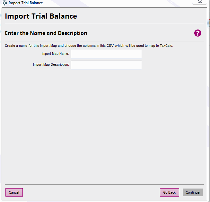Focus the Import Map Name field
Viewport: 210px width, 202px height.
(106, 54)
